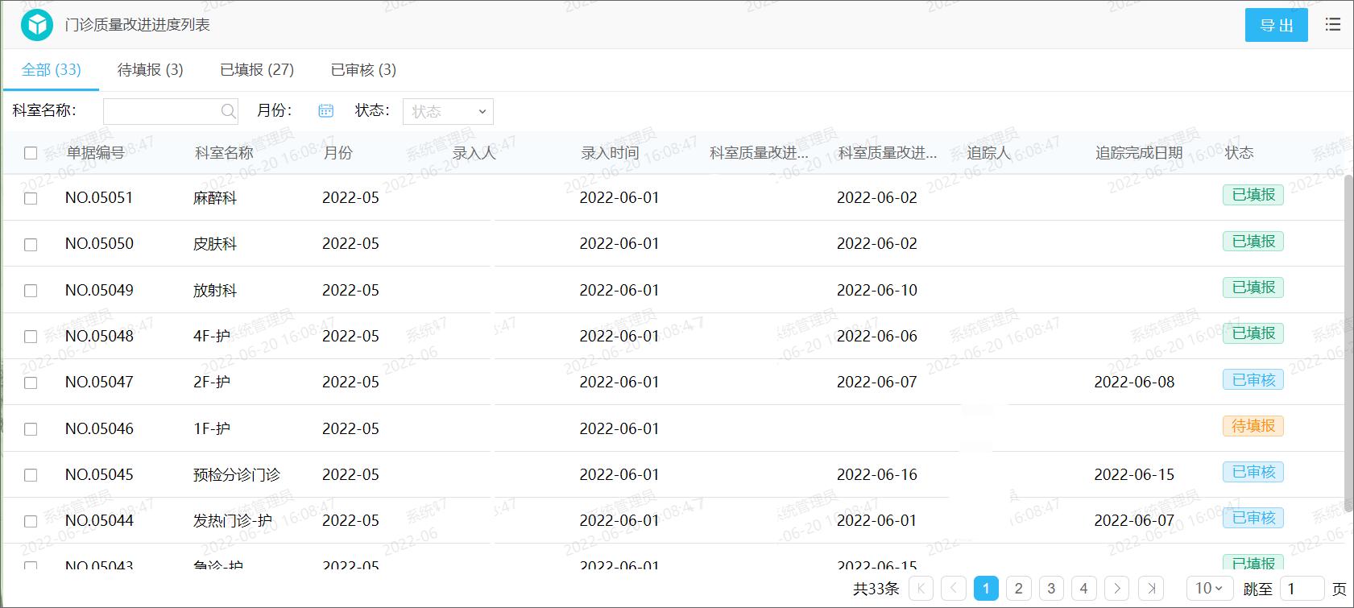This screenshot has width=1354, height=608.
Task: Switch to the 待填报 (3) tab
Action: [151, 70]
